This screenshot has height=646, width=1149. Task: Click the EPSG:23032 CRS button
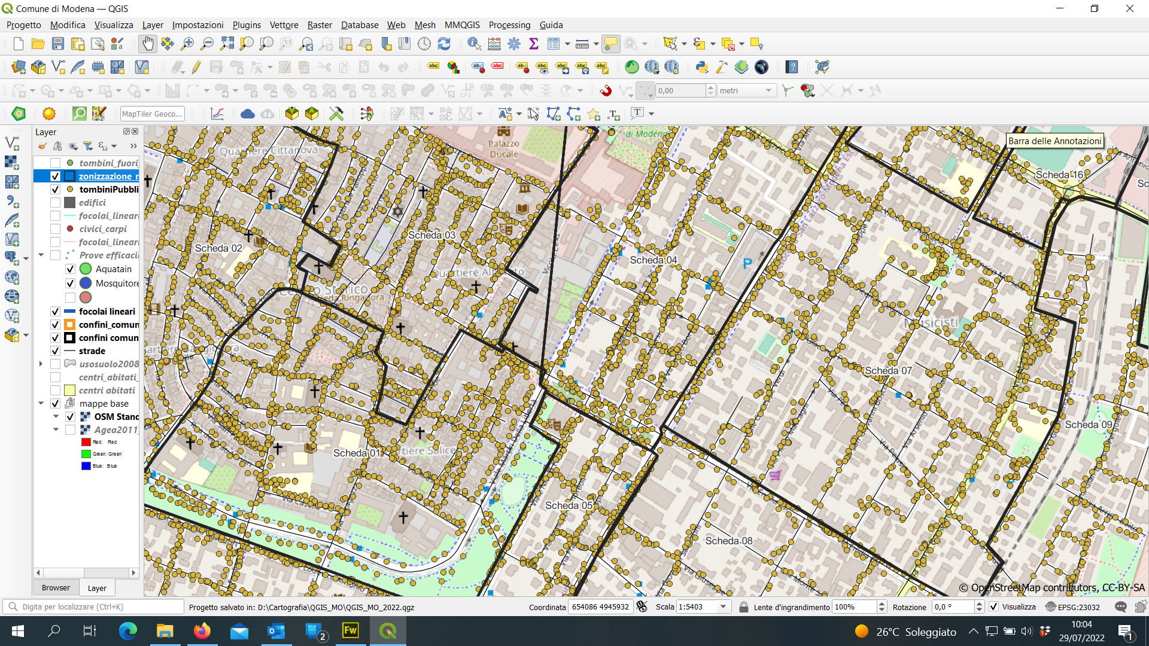[1072, 607]
